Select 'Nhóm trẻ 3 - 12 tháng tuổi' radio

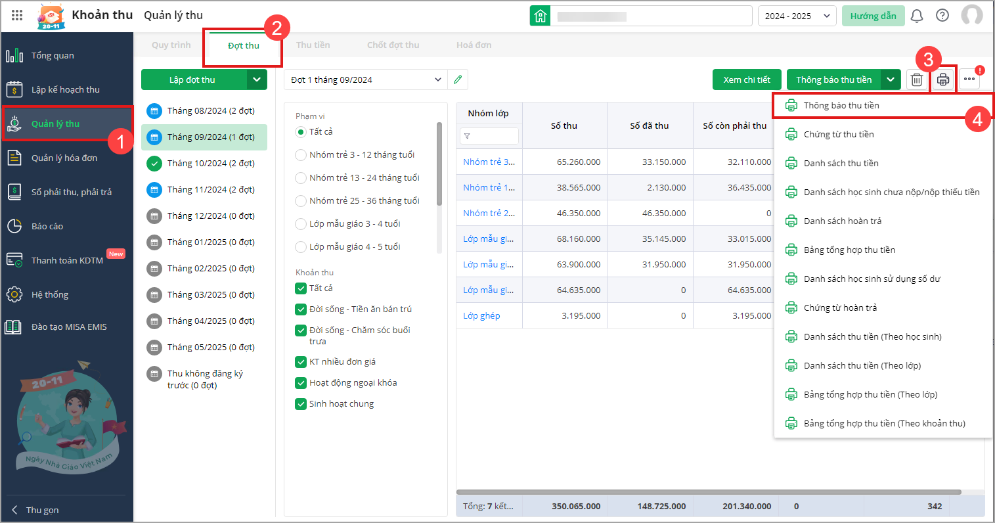301,155
